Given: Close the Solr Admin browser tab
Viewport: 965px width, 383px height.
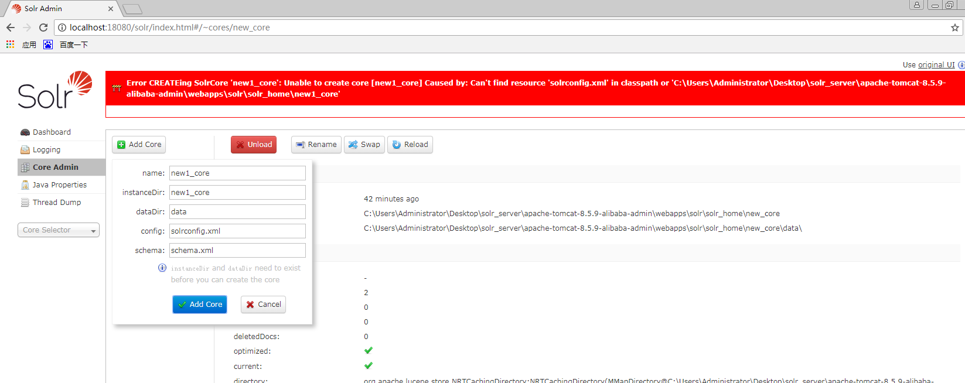Looking at the screenshot, I should (x=111, y=9).
